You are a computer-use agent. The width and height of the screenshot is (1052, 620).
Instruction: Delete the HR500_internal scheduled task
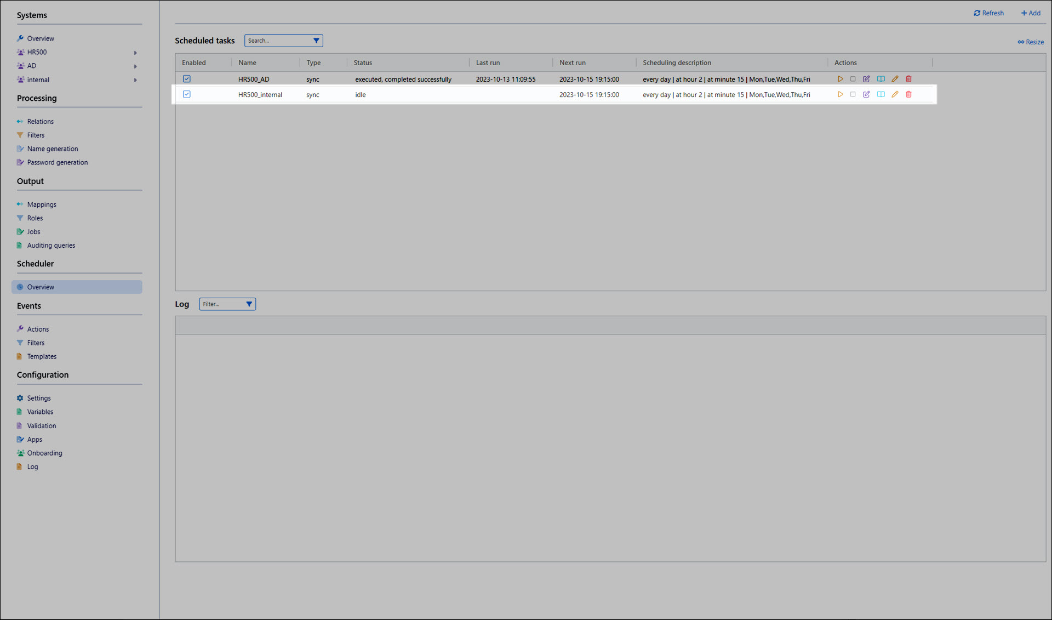(908, 94)
